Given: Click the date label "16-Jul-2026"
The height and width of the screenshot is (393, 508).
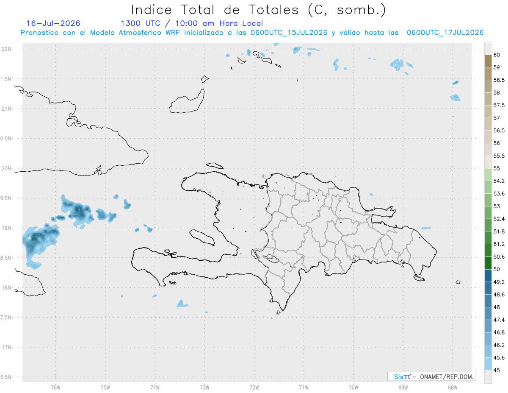Looking at the screenshot, I should (53, 23).
